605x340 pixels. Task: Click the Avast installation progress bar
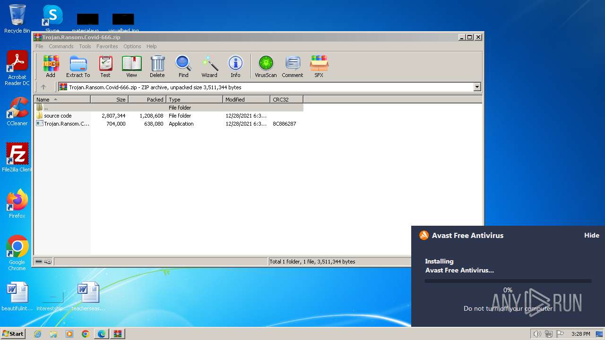click(x=508, y=281)
